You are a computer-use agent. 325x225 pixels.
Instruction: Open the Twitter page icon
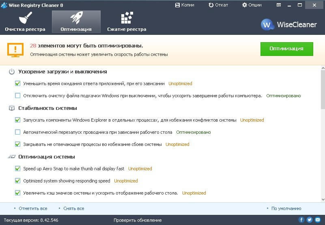pyautogui.click(x=310, y=220)
